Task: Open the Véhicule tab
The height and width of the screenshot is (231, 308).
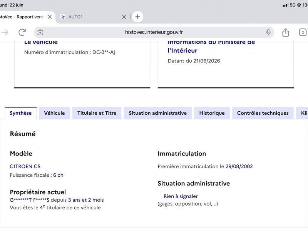Action: [x=54, y=113]
